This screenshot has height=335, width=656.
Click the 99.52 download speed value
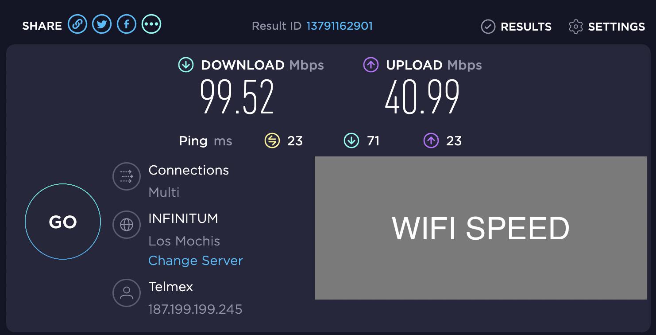coord(237,97)
